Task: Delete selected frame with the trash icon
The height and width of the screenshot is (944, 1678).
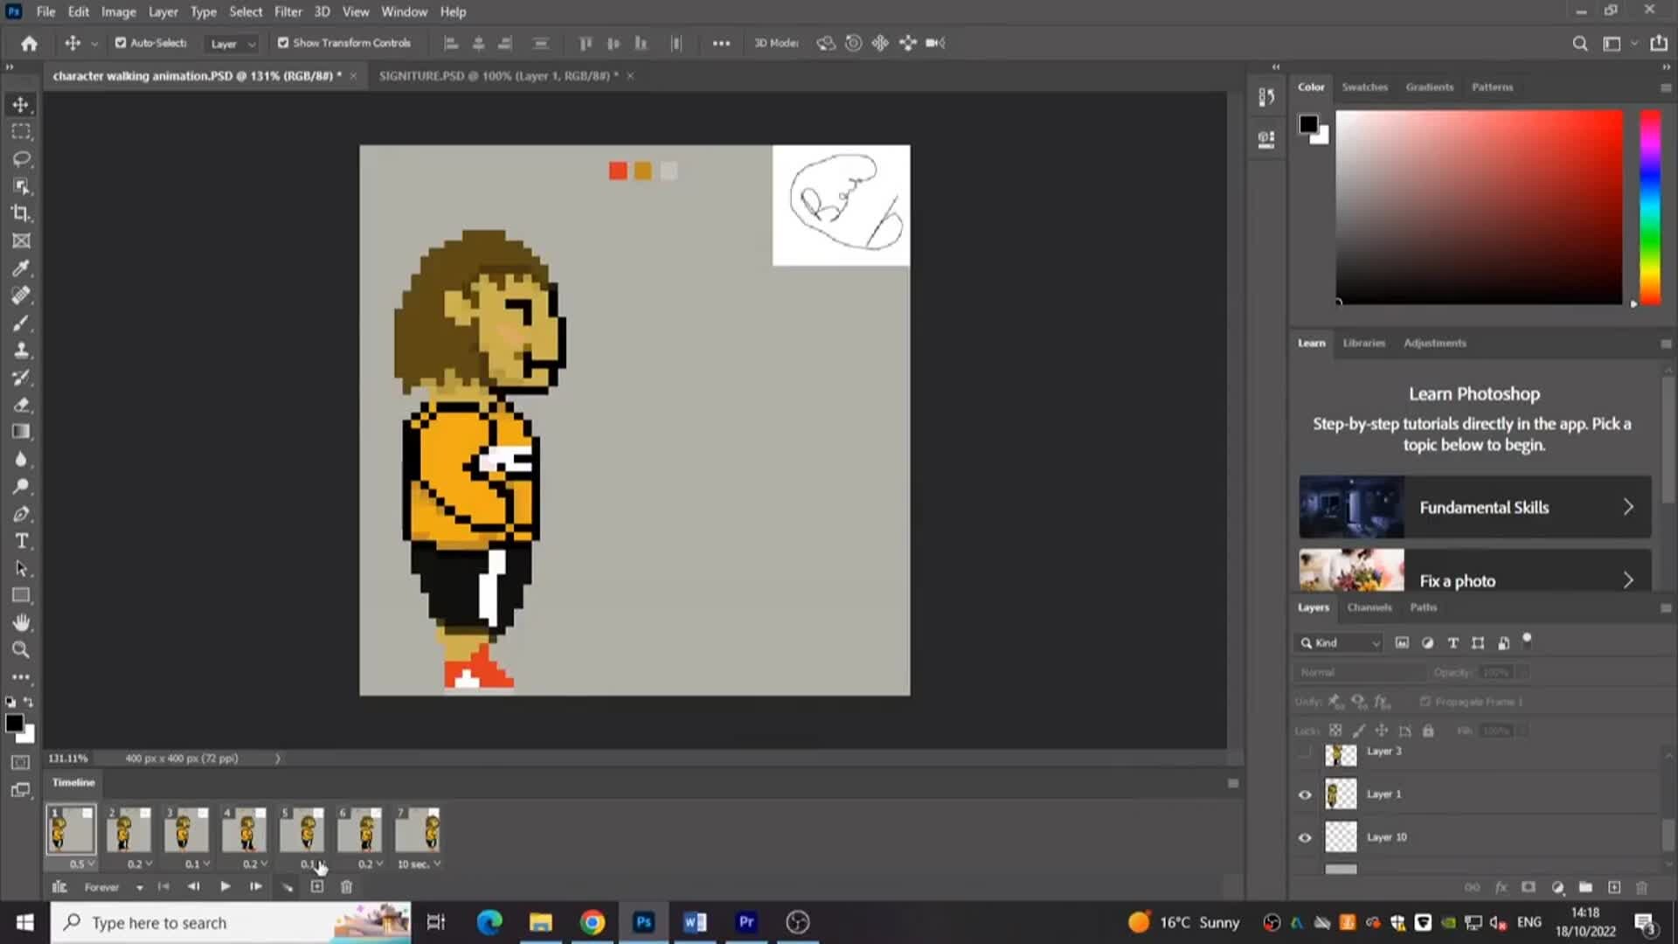Action: (x=346, y=886)
